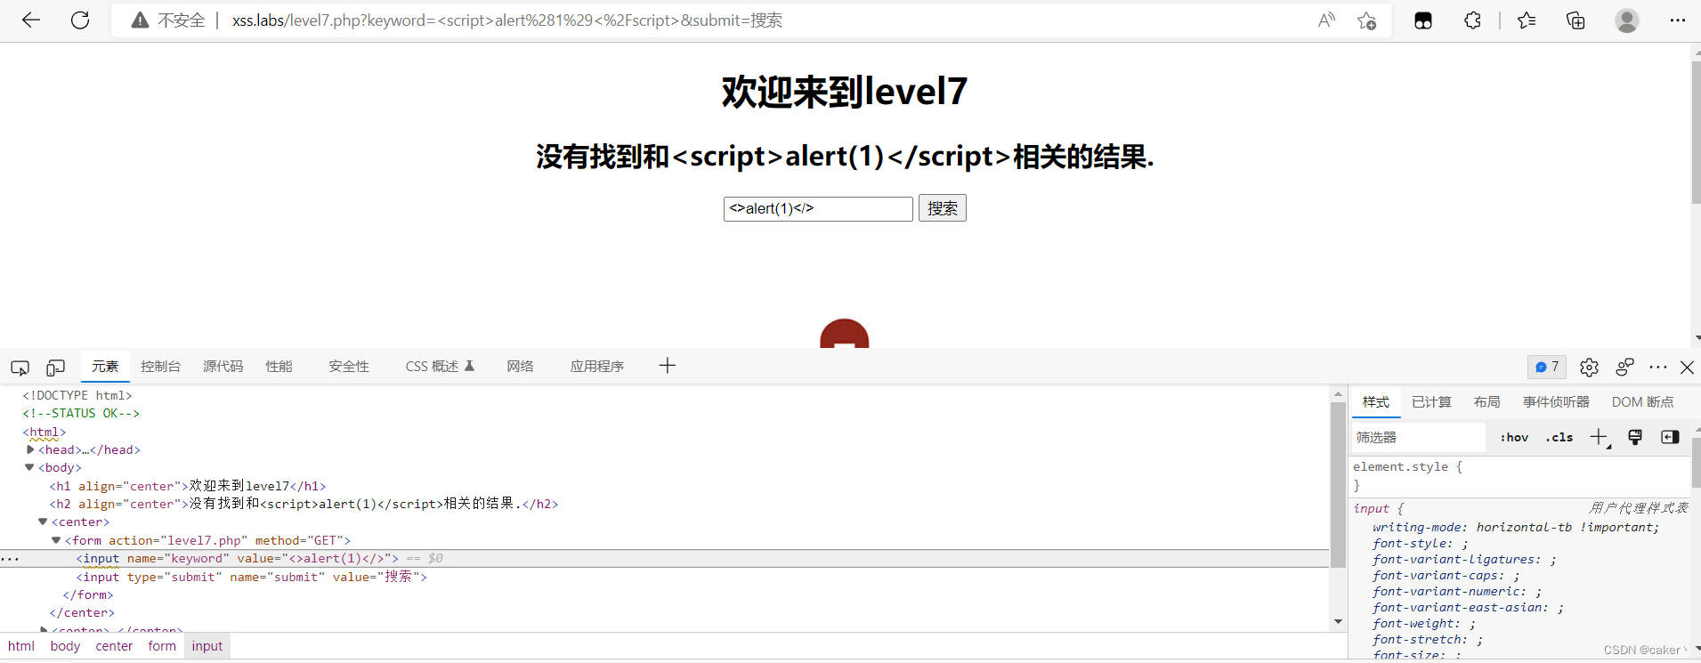Collapse the center node in DOM tree
Screen dimensions: 1701x663
(x=43, y=522)
